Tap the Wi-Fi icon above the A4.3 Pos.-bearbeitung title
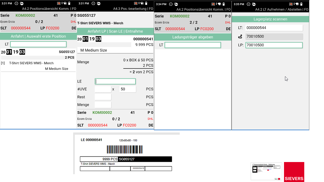This screenshot has width=324, height=182. [143, 4]
